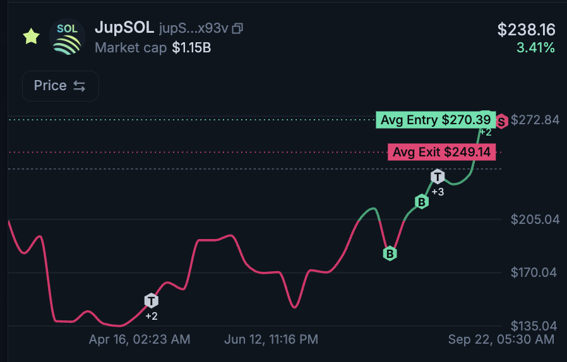Expand the +3 grouped trades count
The image size is (567, 362).
[x=437, y=192]
